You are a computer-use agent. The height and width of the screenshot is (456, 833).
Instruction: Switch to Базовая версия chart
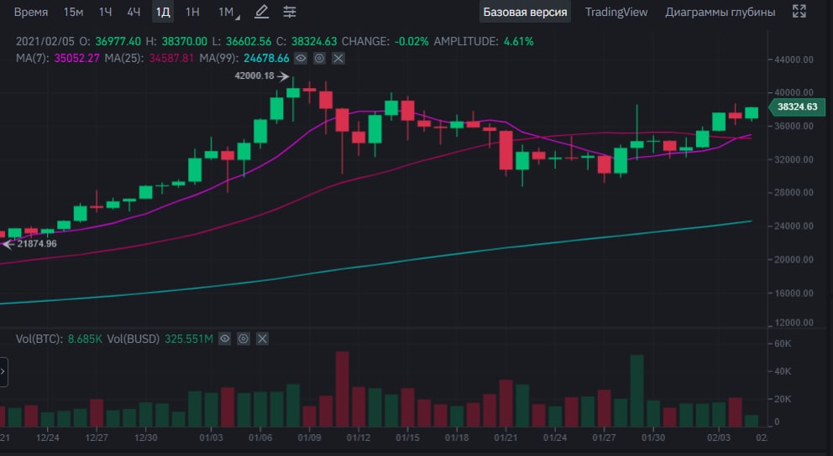[525, 13]
